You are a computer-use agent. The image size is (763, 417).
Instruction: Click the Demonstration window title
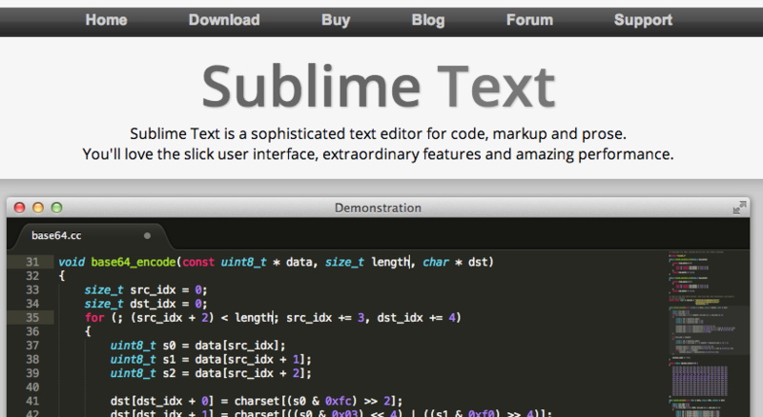378,208
